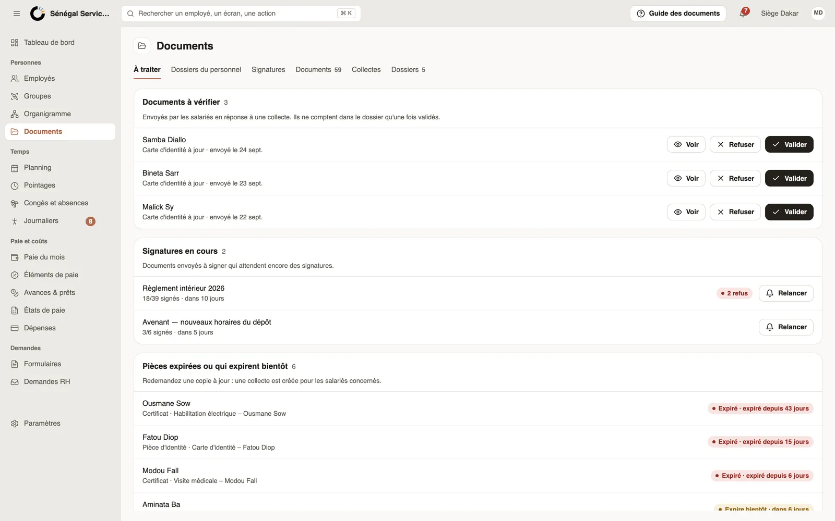Click the employee search field
This screenshot has width=835, height=521.
tap(241, 14)
